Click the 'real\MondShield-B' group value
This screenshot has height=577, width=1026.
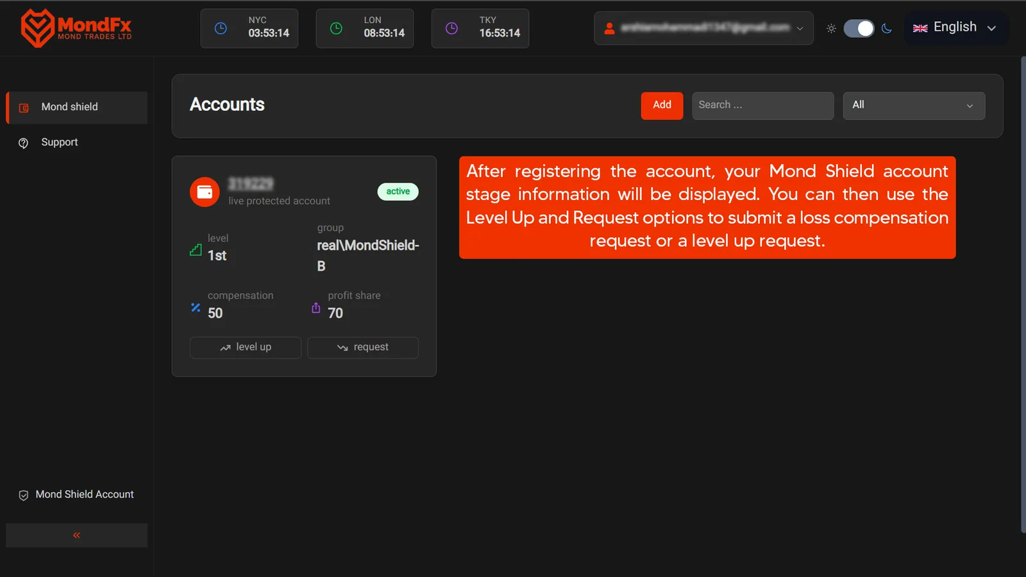[x=367, y=256]
